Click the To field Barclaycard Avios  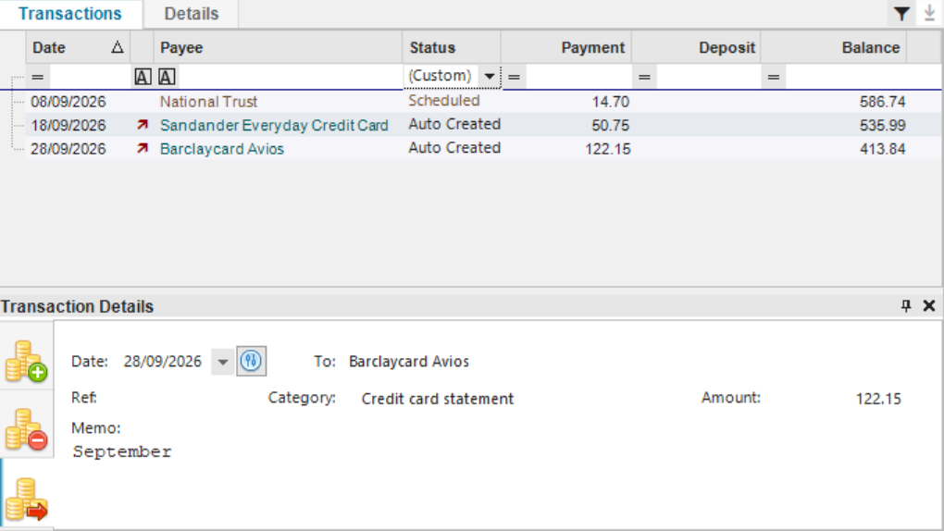tap(409, 361)
